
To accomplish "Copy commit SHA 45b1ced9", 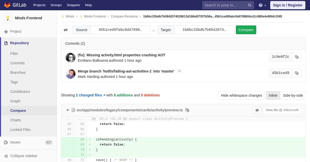I will pos(297,73).
